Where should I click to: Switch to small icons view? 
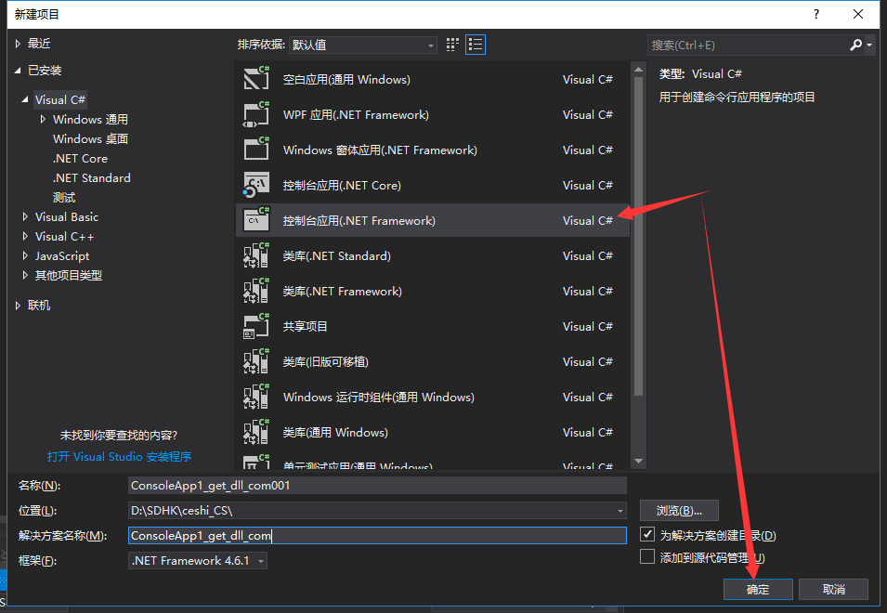(x=452, y=44)
